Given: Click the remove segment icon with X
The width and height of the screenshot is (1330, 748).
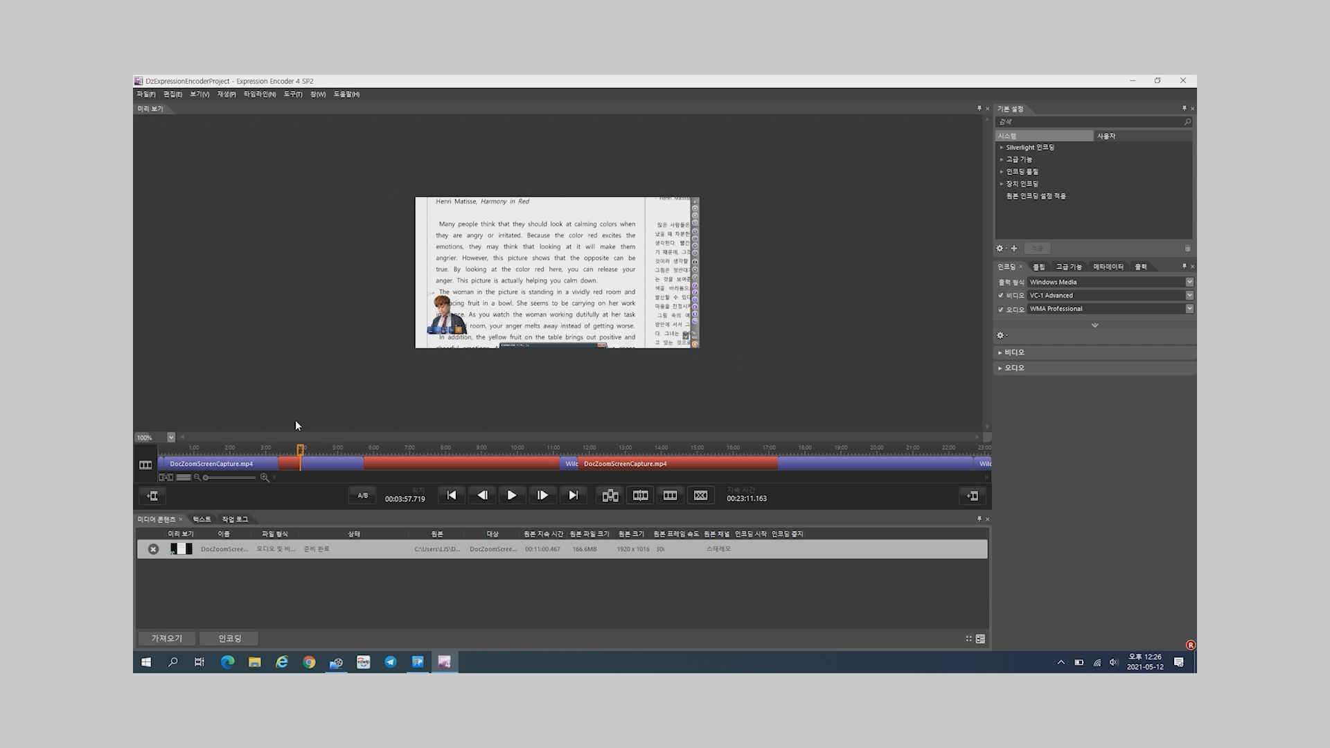Looking at the screenshot, I should coord(700,495).
